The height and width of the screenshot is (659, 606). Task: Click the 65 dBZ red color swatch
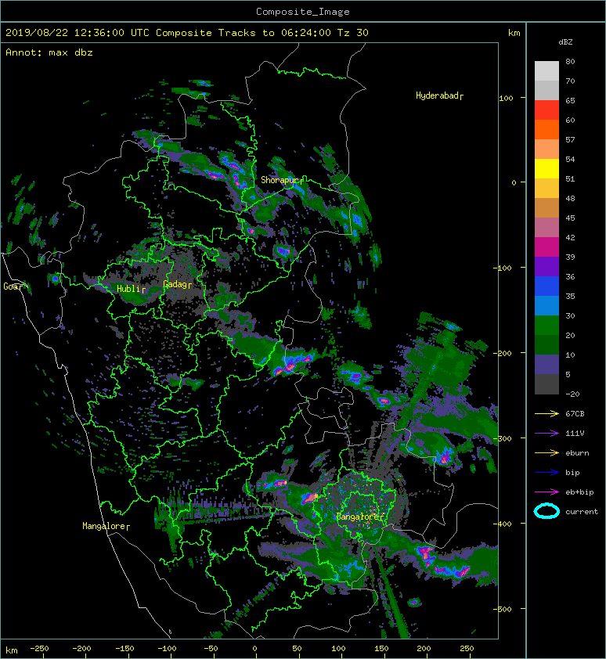click(546, 110)
